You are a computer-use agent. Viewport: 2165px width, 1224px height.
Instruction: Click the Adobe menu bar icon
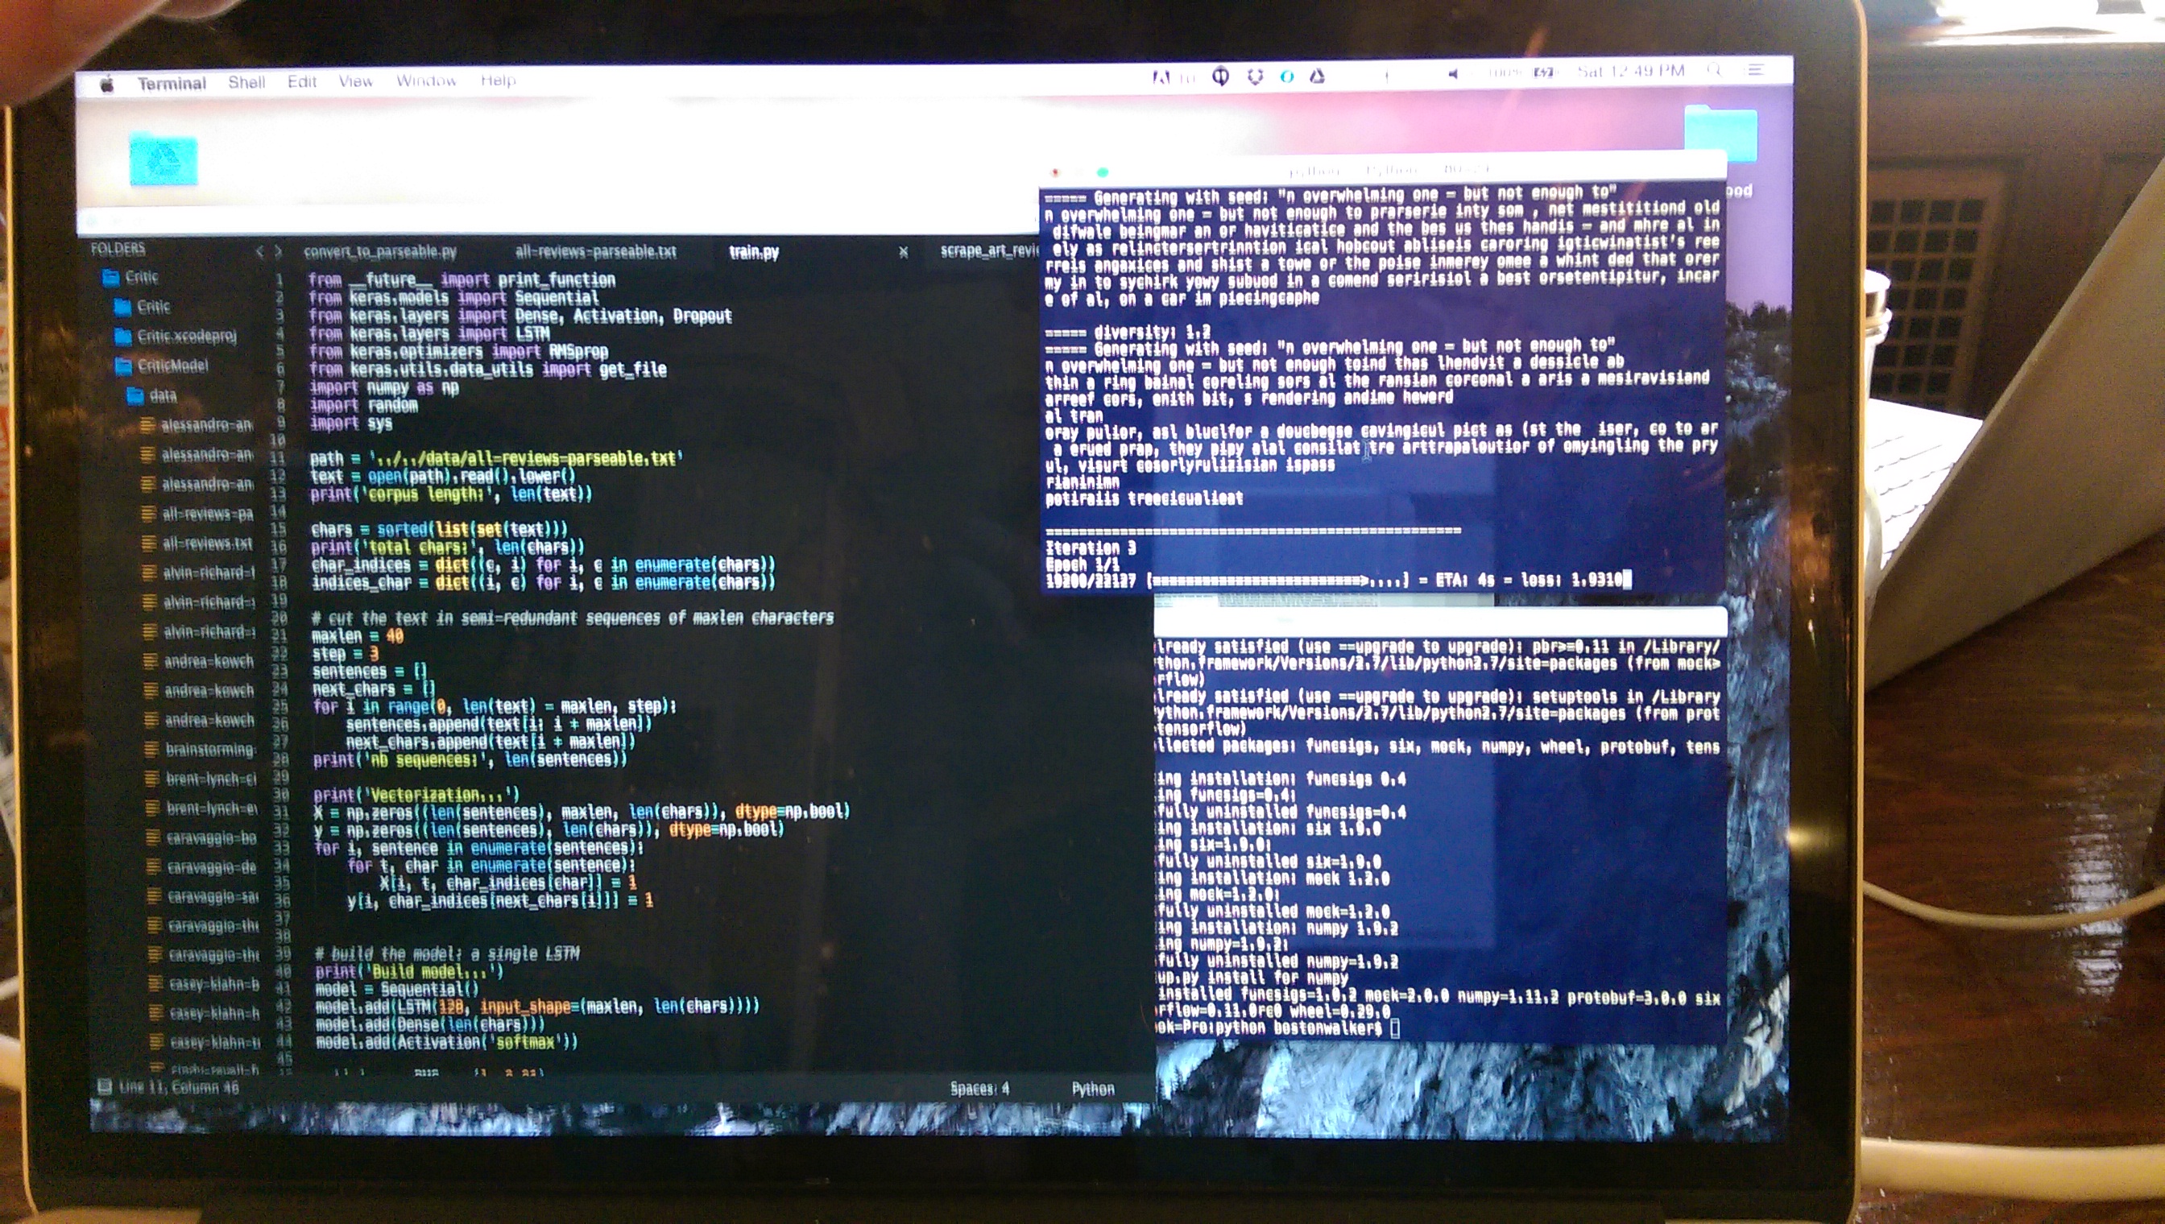[1161, 77]
